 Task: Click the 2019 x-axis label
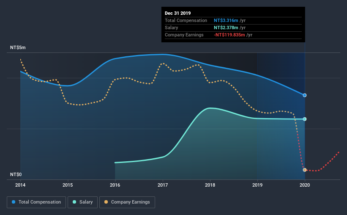257,185
